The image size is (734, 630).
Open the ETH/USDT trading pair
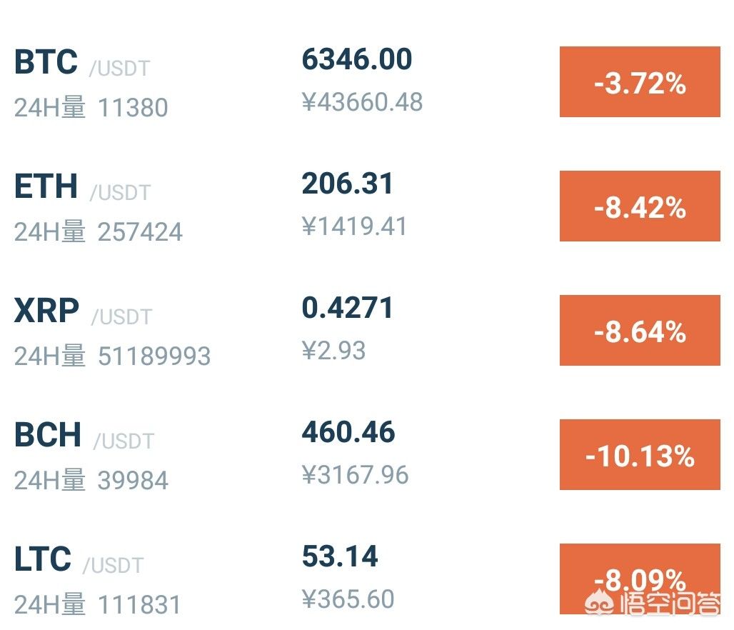(x=46, y=187)
